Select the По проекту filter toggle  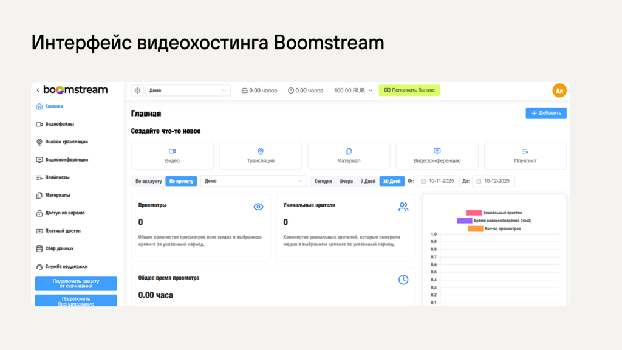181,181
